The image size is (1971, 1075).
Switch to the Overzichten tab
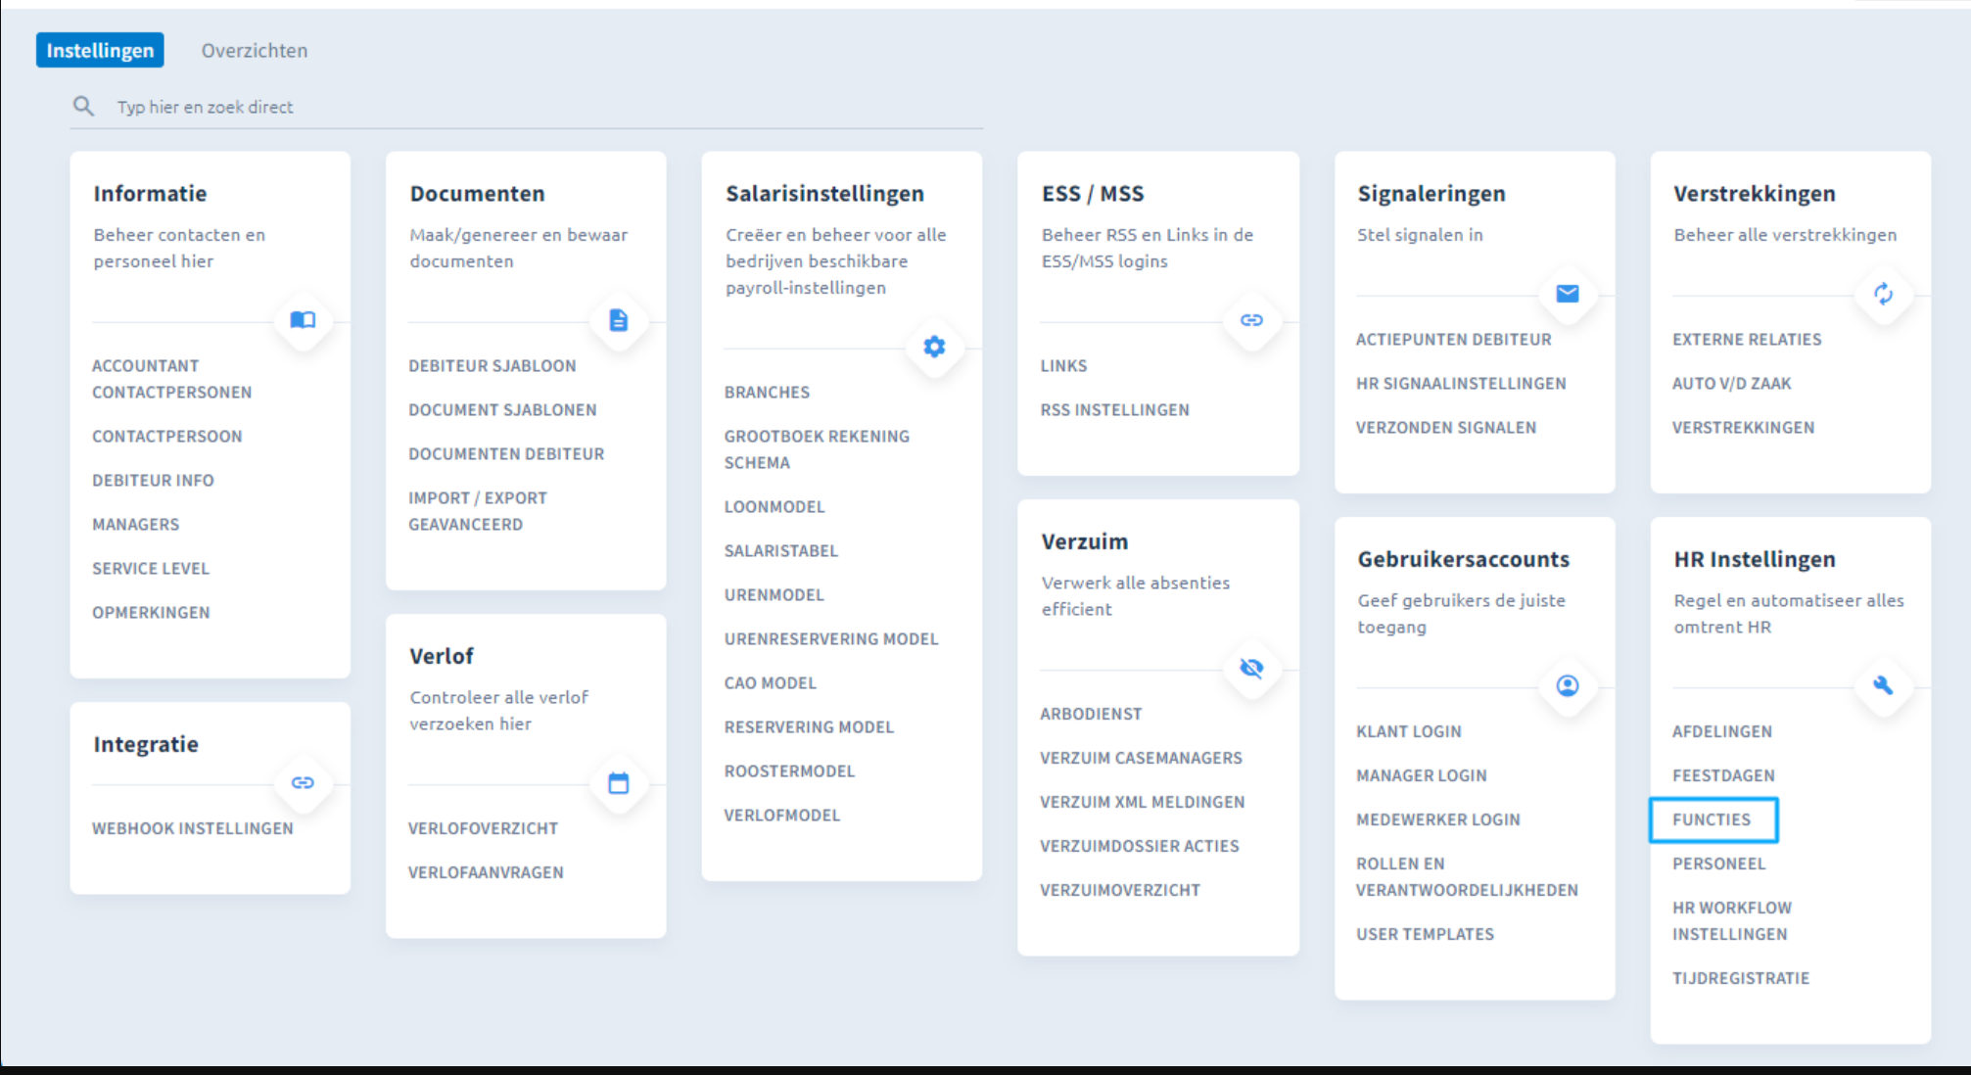point(255,50)
